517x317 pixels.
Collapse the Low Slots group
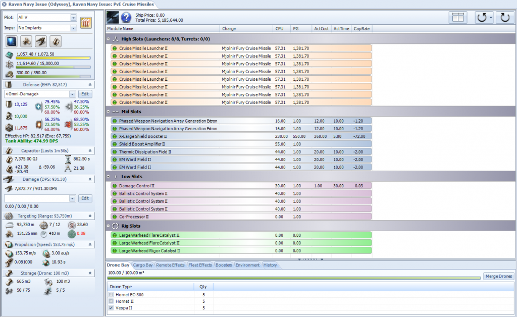(109, 177)
